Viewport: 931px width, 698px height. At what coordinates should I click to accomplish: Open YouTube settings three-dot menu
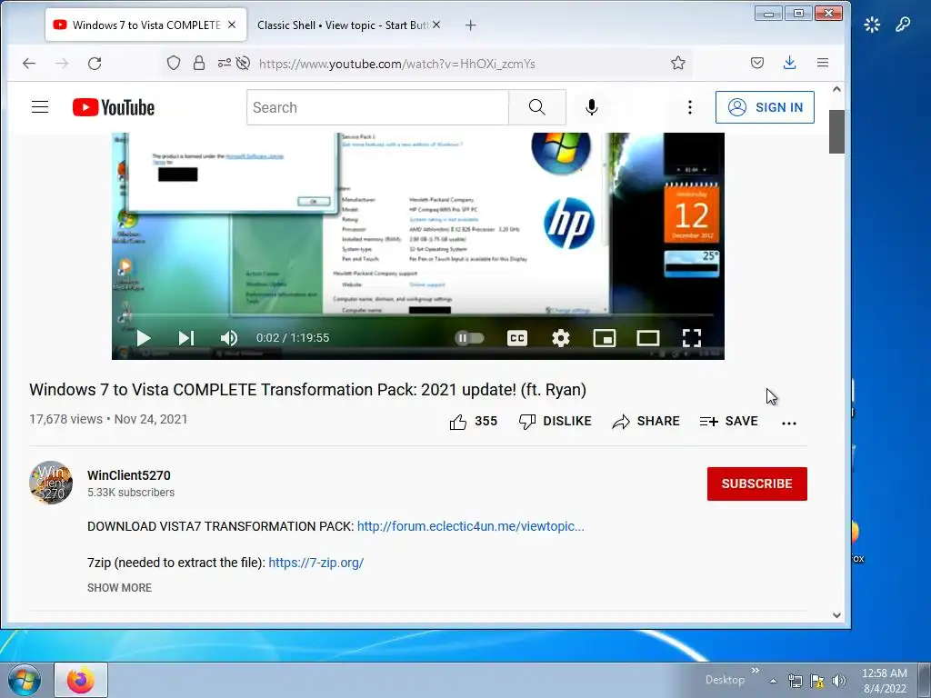coord(689,107)
